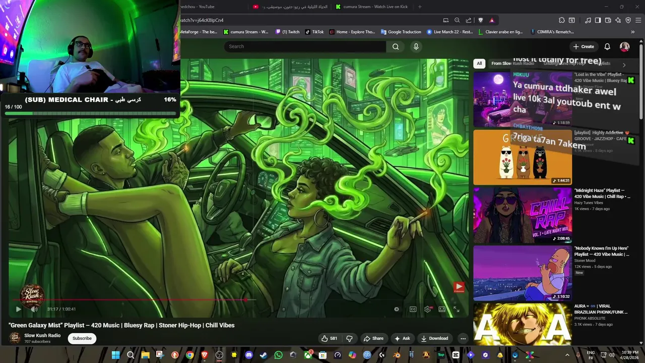Screen dimensions: 645x363
Task: Play the paused YouTube video
Action: (19, 309)
